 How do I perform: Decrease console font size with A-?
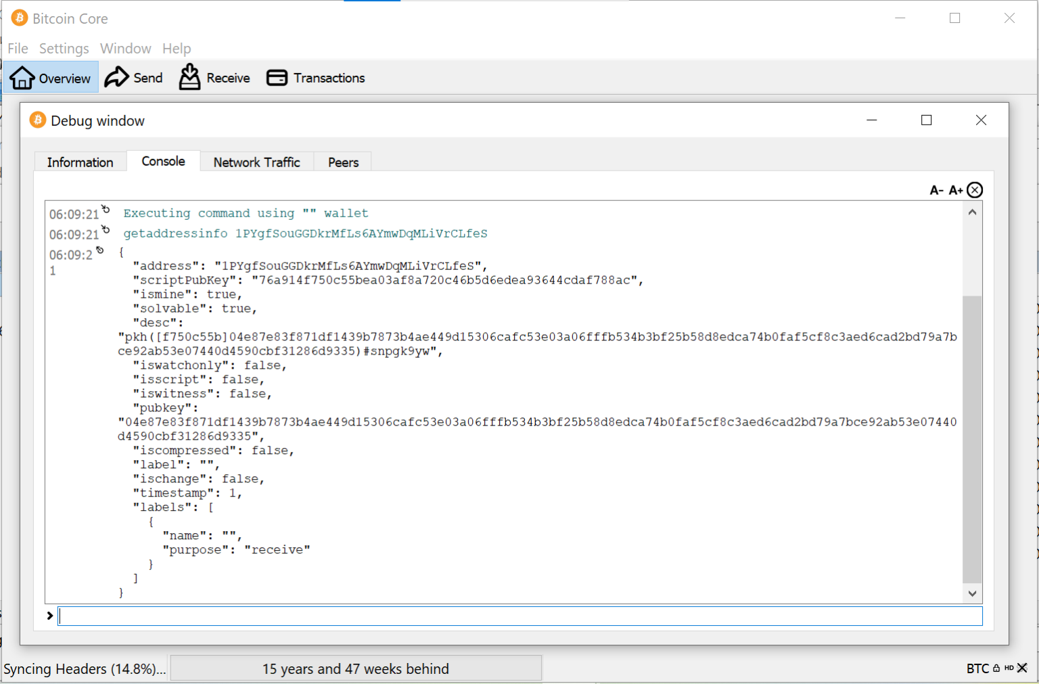click(937, 190)
